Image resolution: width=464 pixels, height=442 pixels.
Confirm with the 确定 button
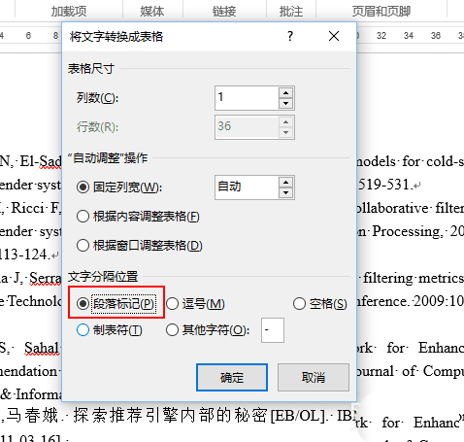coord(232,377)
